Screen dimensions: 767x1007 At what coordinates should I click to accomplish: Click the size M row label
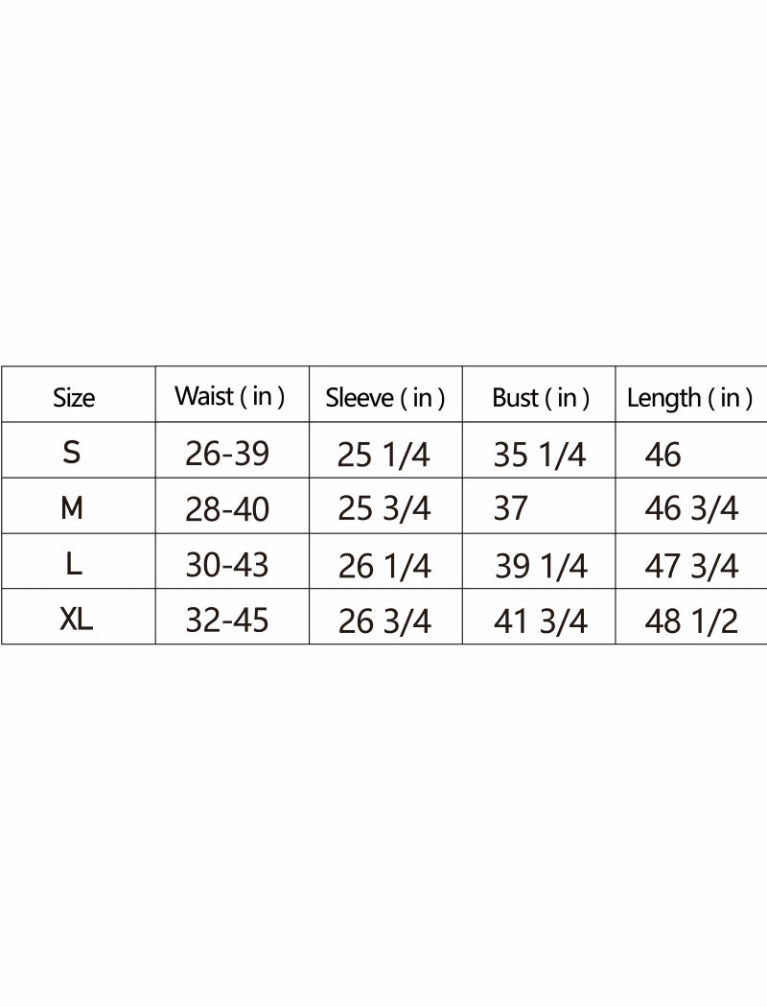point(72,508)
